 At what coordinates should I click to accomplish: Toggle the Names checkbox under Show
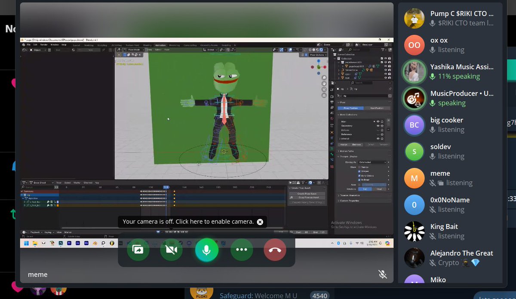coord(359,167)
